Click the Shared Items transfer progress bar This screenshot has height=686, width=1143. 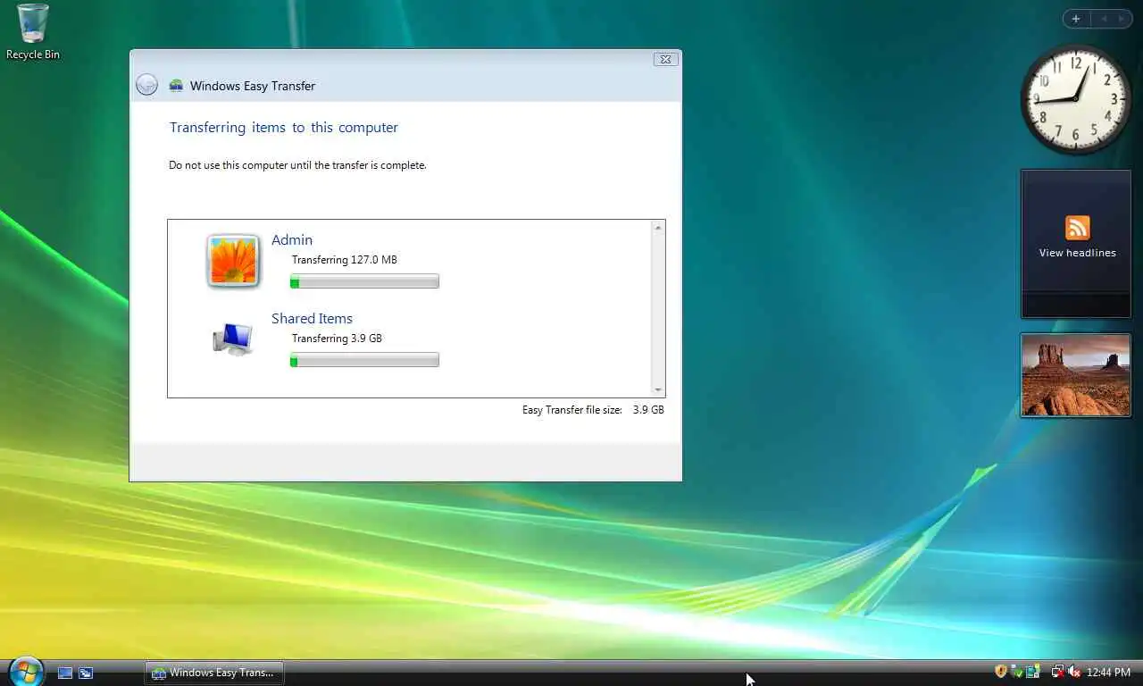tap(364, 360)
